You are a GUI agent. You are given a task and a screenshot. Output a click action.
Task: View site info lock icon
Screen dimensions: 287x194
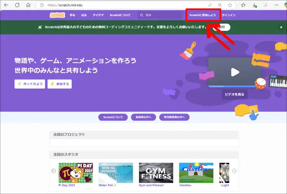[x=42, y=5]
